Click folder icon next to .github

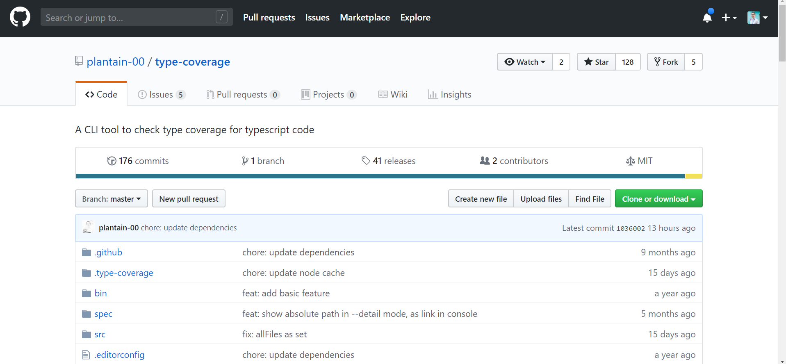coord(86,252)
